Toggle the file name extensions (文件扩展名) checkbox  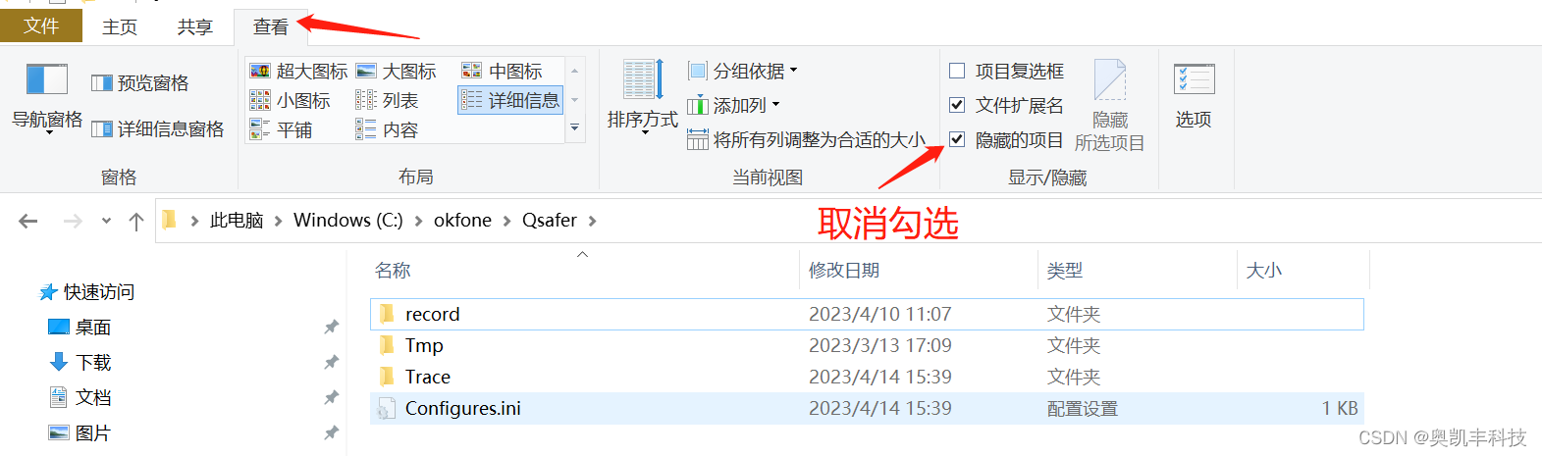(957, 105)
